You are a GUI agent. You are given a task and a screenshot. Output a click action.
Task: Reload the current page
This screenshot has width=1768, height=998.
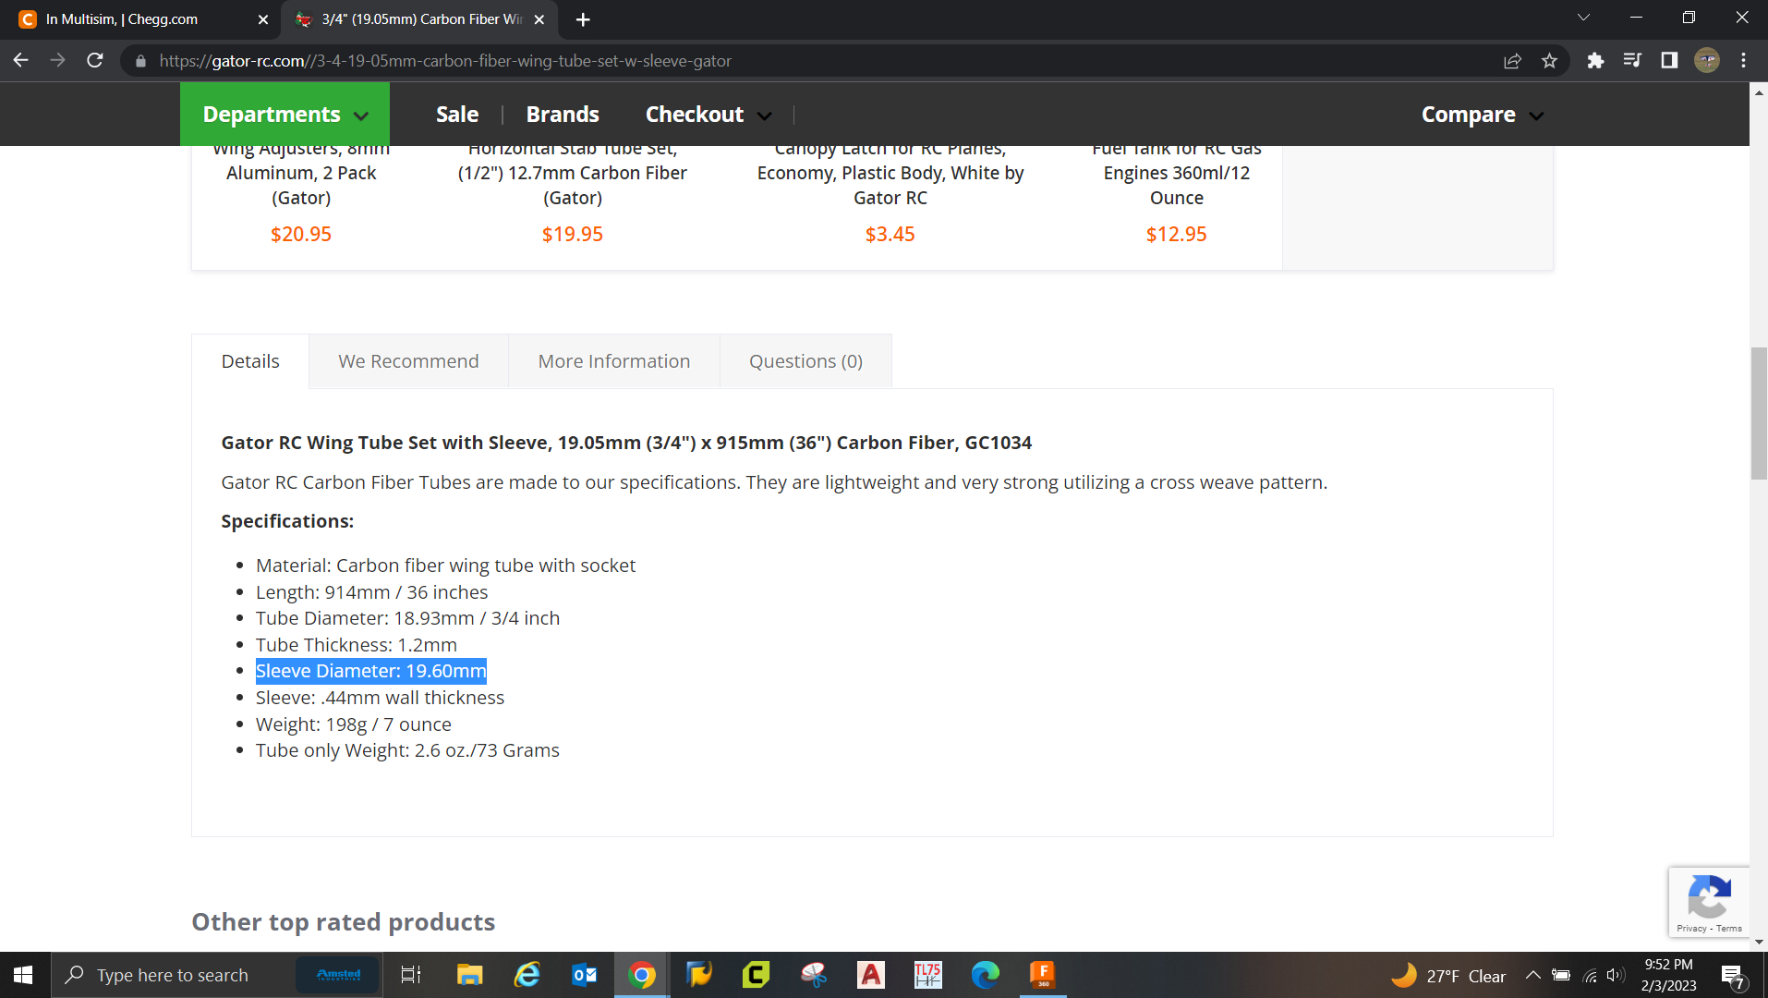pyautogui.click(x=94, y=60)
